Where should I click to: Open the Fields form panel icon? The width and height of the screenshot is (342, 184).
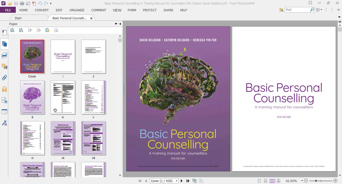pyautogui.click(x=4, y=111)
